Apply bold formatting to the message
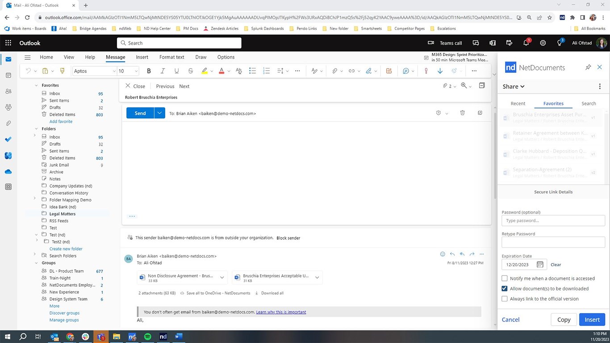 tap(149, 71)
